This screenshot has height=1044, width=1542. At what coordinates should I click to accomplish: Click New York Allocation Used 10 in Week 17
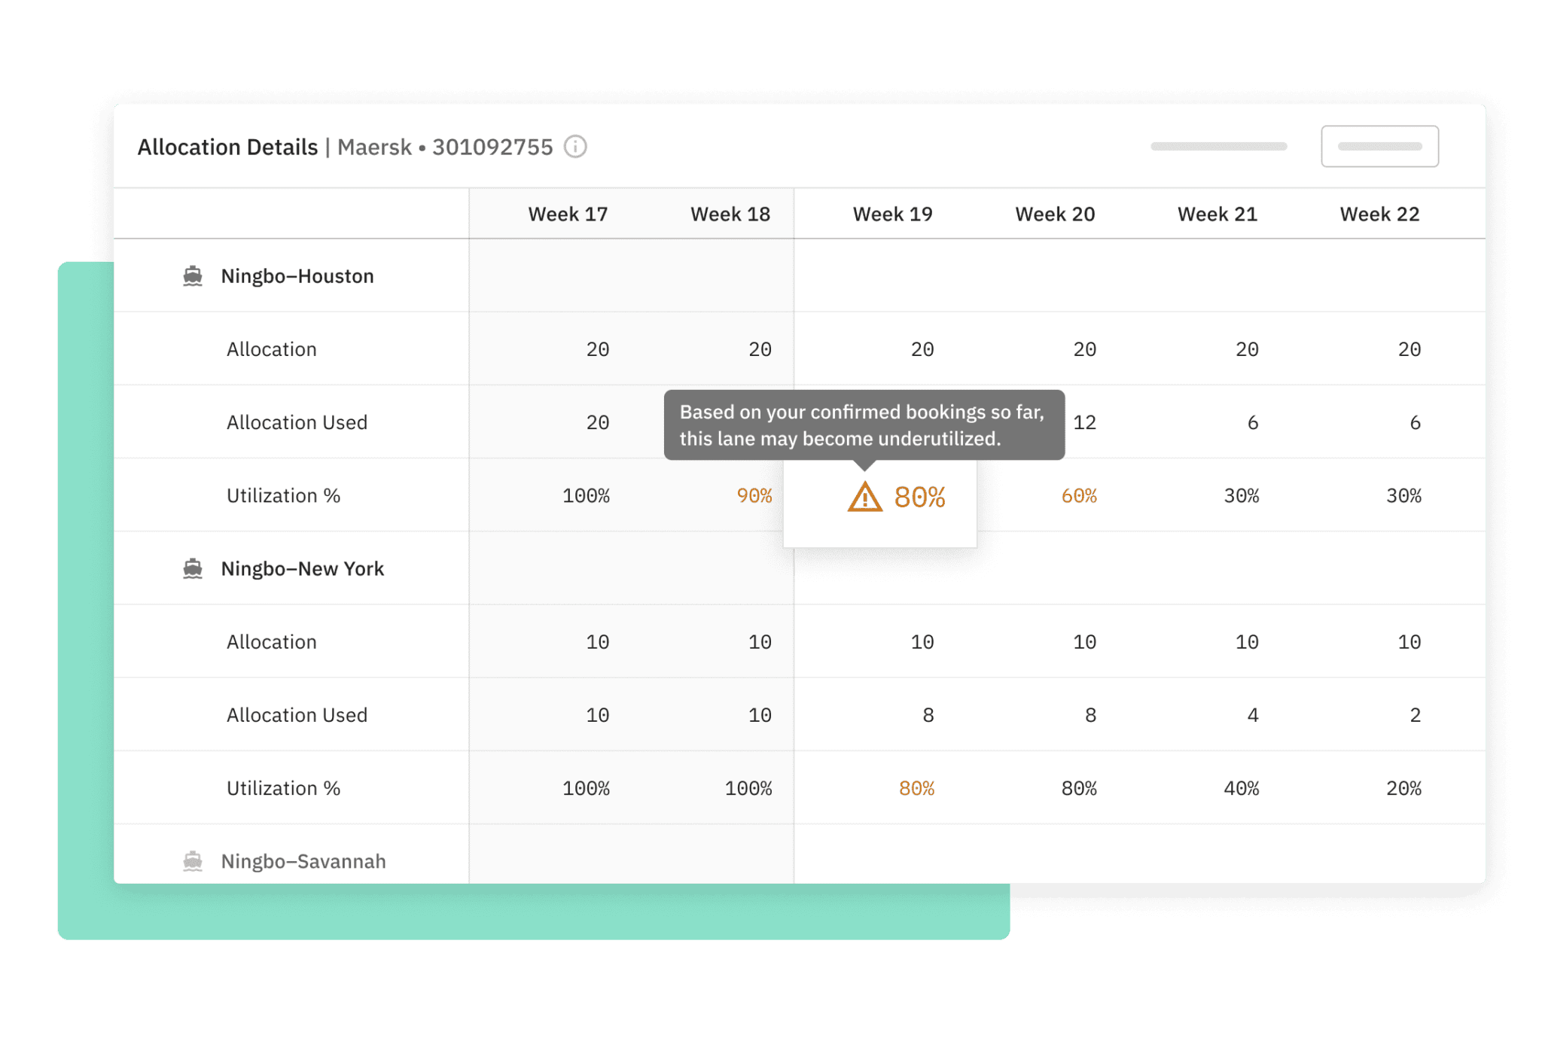(598, 715)
